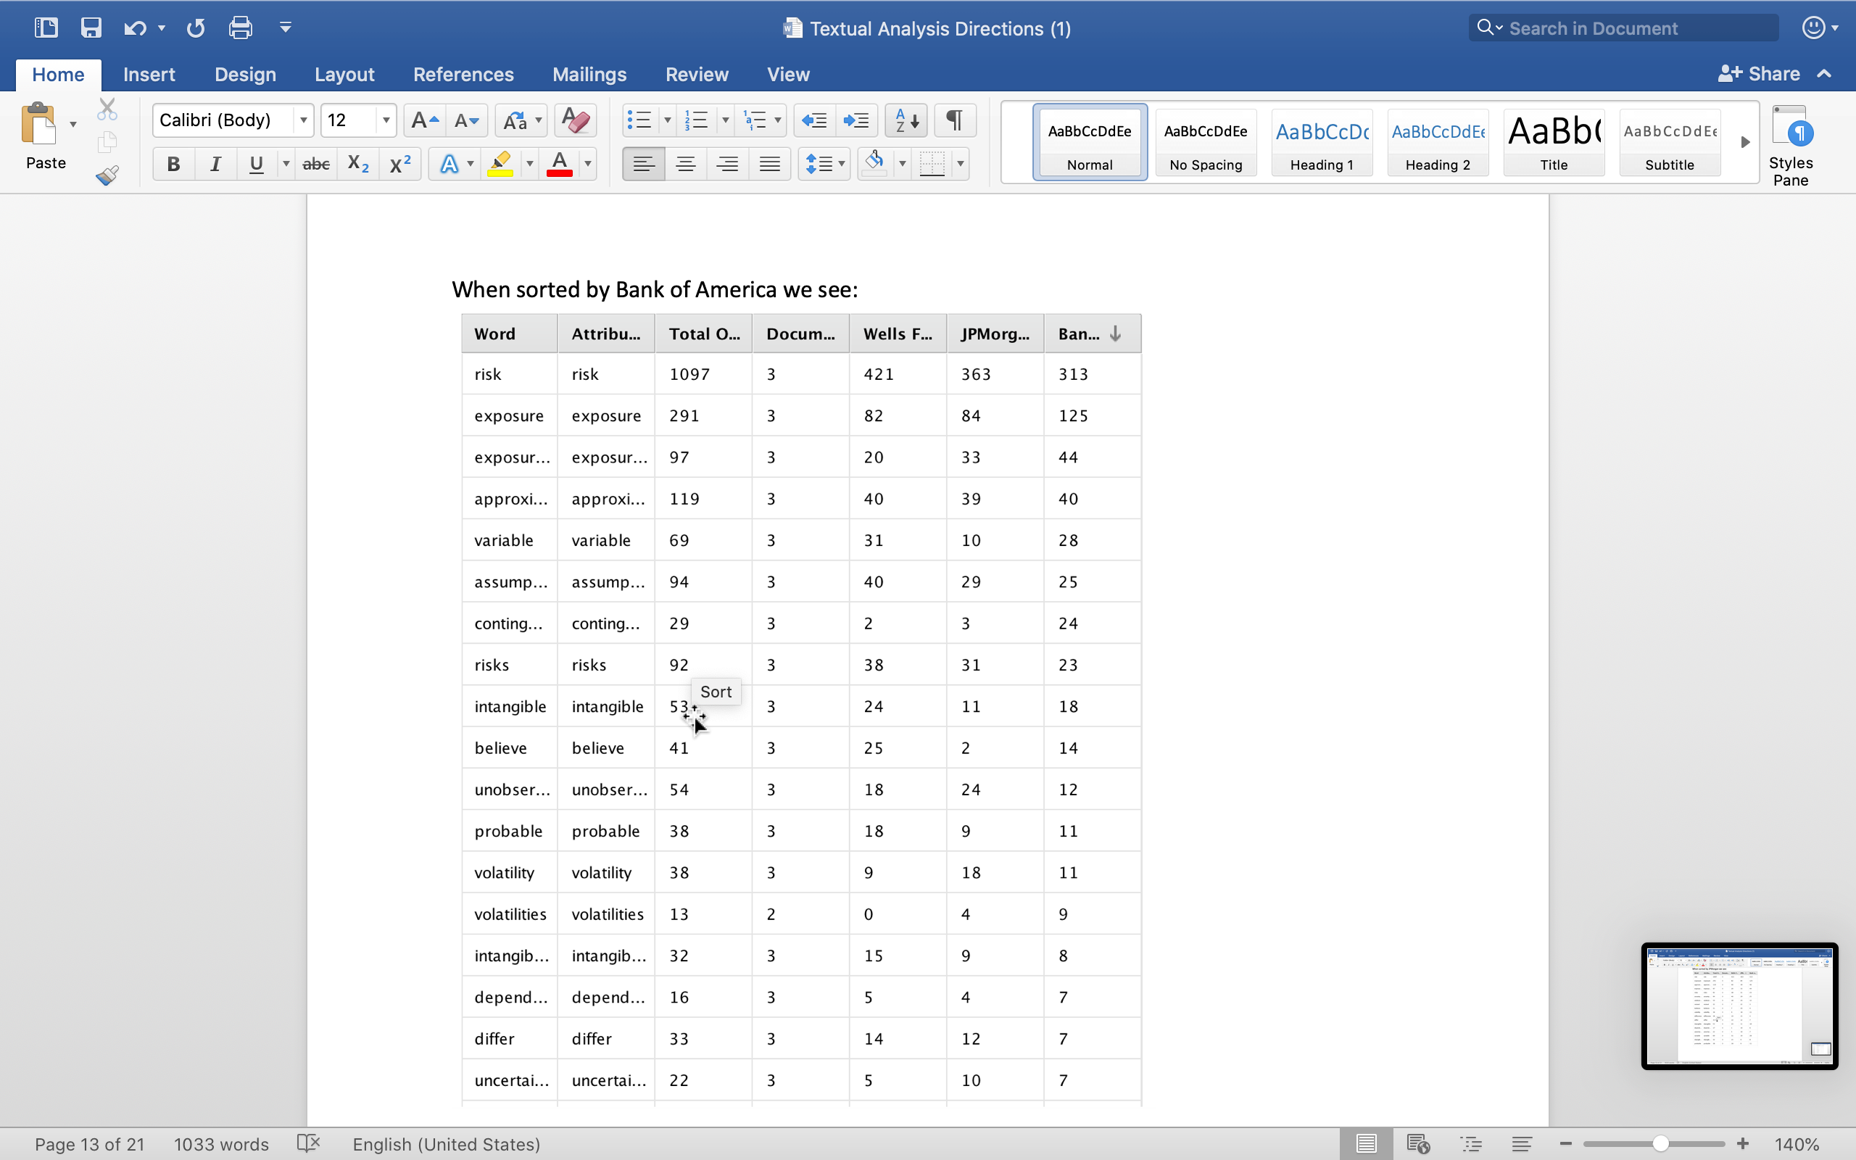Apply the Heading 1 style
1856x1160 pixels.
pos(1322,142)
